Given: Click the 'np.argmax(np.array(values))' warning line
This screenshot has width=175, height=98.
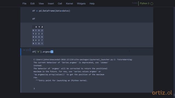Looking at the screenshot, I should 69,75.
